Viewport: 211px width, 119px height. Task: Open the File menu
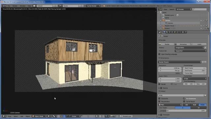9,6
